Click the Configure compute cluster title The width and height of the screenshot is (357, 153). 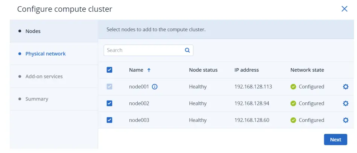click(x=65, y=9)
